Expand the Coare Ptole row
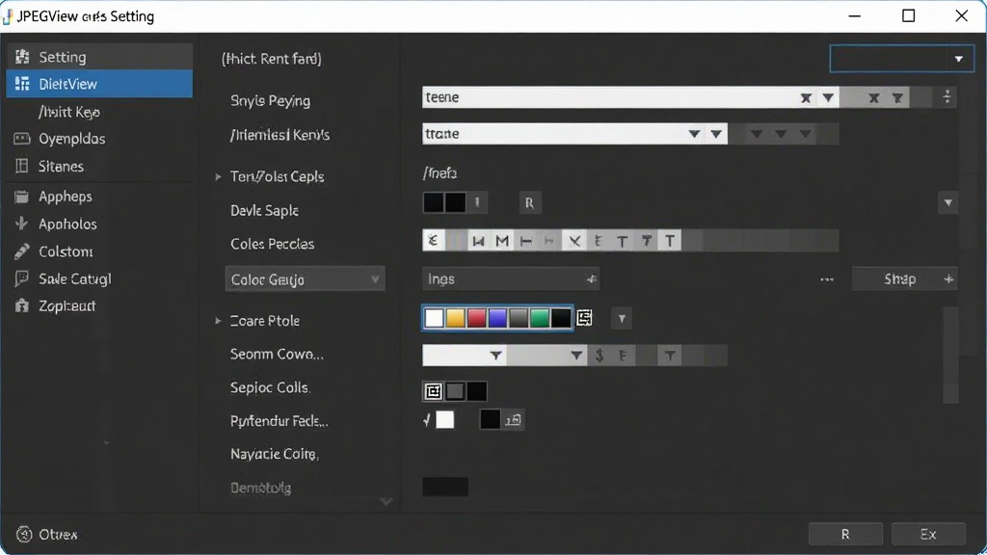 click(x=218, y=321)
